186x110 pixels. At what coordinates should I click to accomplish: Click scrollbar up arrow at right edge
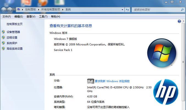click(x=184, y=21)
